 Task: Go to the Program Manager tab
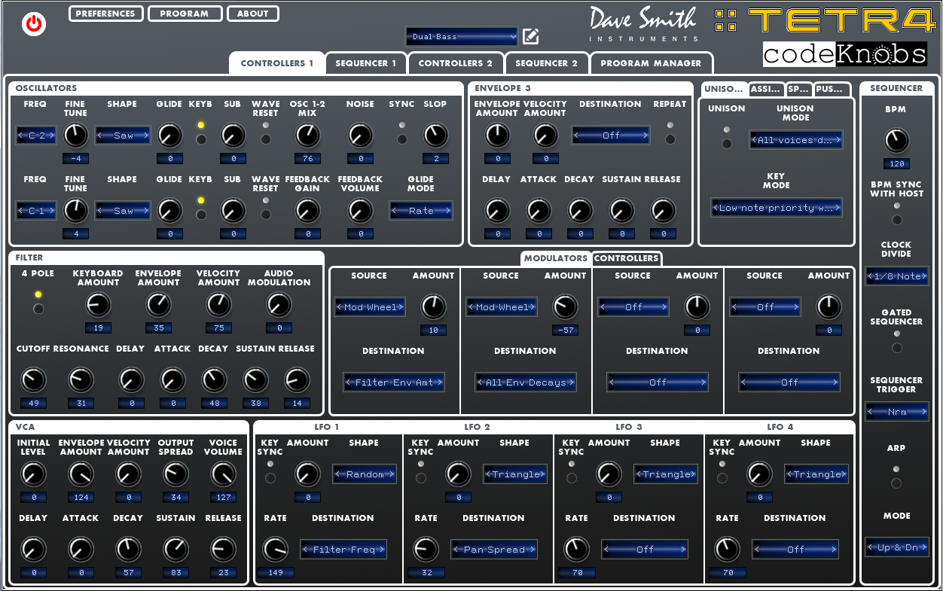651,63
